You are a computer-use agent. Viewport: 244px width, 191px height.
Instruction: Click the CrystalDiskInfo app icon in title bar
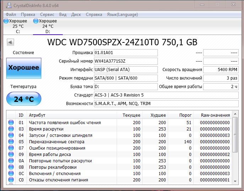9,5
